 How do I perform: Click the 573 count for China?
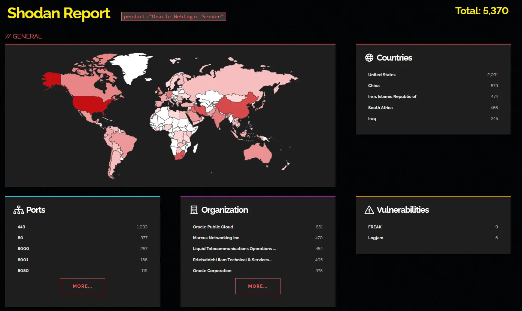[x=494, y=86]
